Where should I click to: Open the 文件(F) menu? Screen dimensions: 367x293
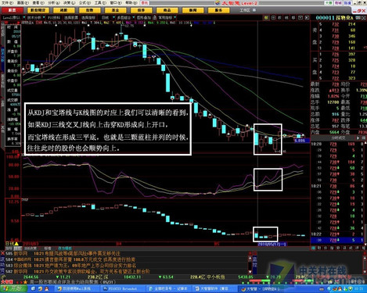[8, 3]
